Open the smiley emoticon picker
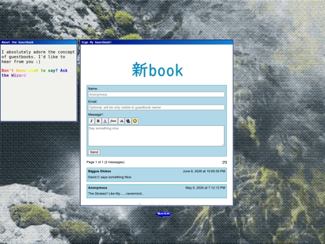Viewport: 325px width, 244px height. (x=135, y=121)
